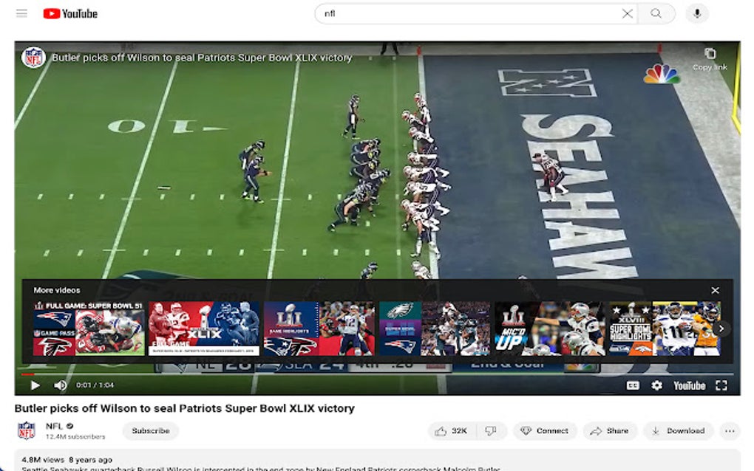
Task: Open the more actions three-dot menu
Action: point(730,430)
